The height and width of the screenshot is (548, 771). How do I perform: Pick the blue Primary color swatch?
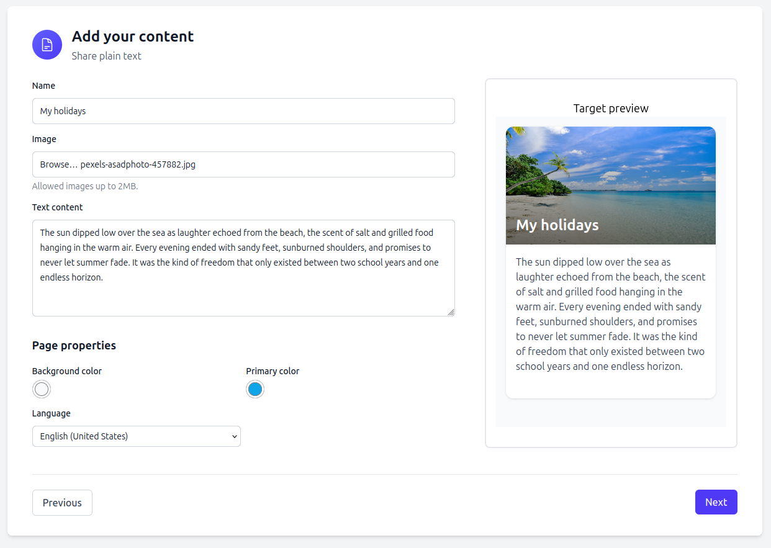(x=255, y=389)
